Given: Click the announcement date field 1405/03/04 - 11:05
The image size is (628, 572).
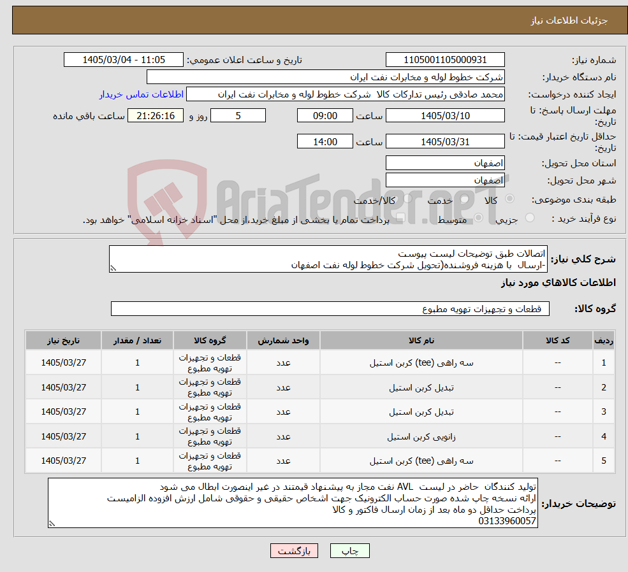Looking at the screenshot, I should pos(123,60).
